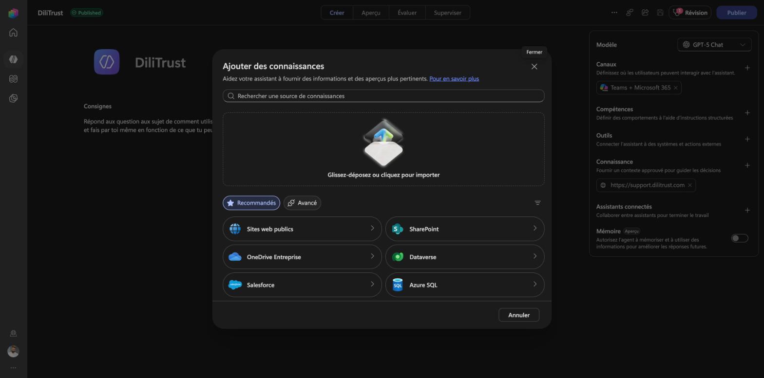Select the Recommandés filter chip
Image resolution: width=764 pixels, height=378 pixels.
pyautogui.click(x=251, y=203)
